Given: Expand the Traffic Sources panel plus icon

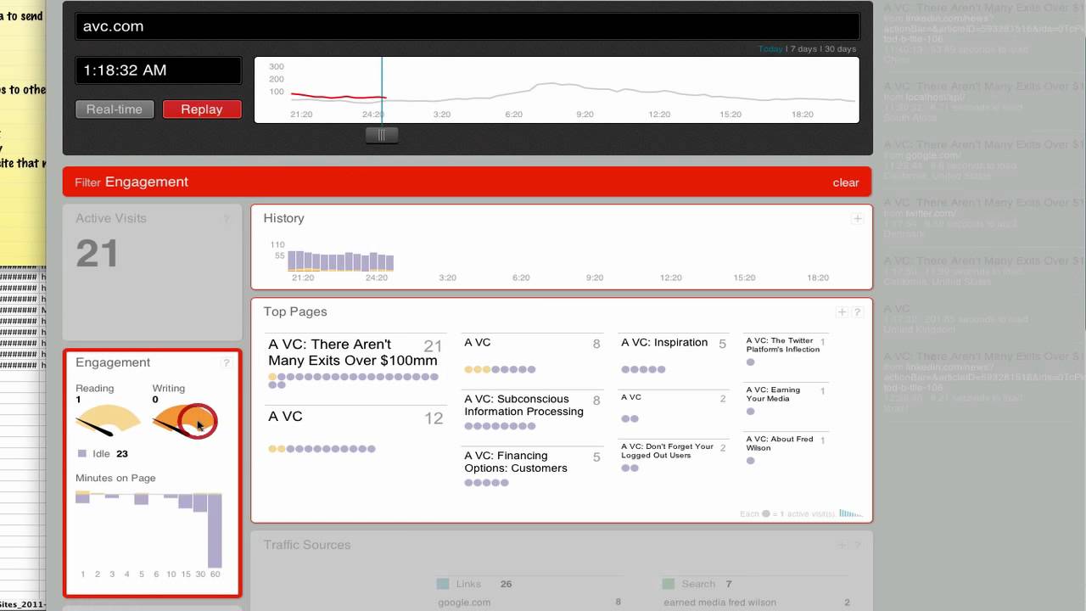Looking at the screenshot, I should pyautogui.click(x=842, y=546).
